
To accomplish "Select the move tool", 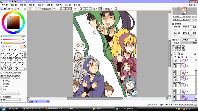I will [2, 50].
